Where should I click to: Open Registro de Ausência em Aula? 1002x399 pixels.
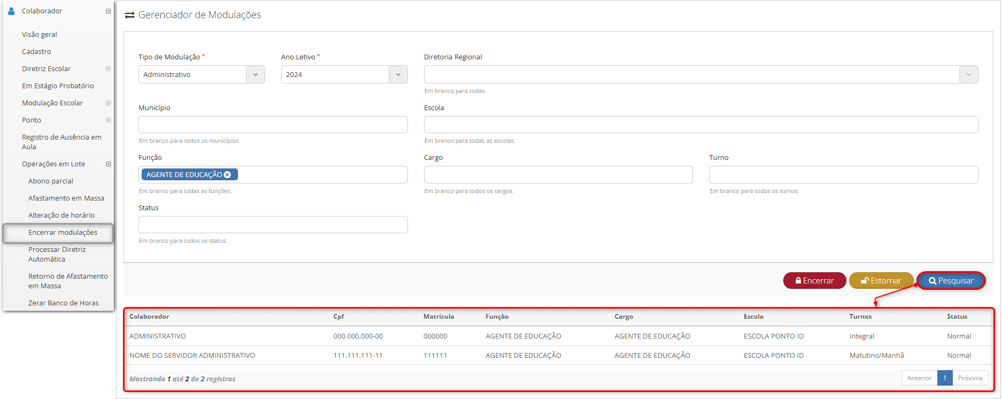click(x=61, y=142)
